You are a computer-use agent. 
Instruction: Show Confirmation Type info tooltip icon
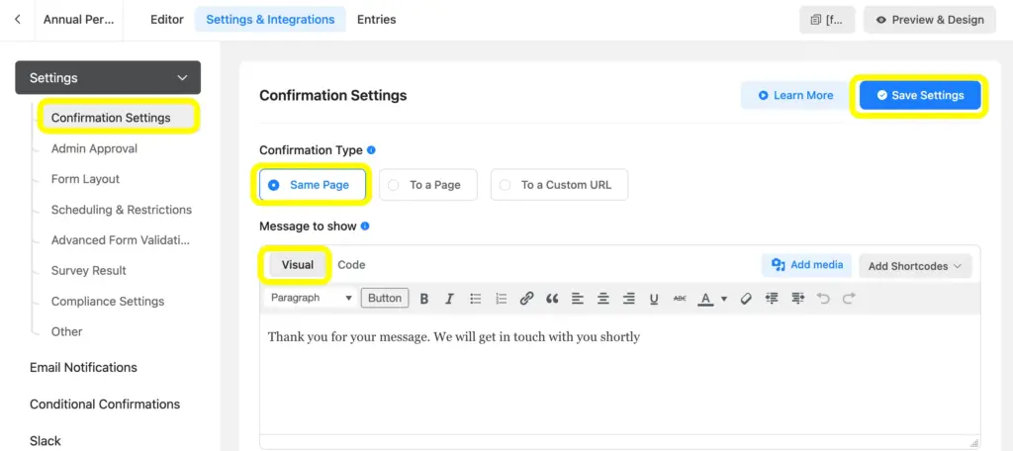pyautogui.click(x=371, y=150)
